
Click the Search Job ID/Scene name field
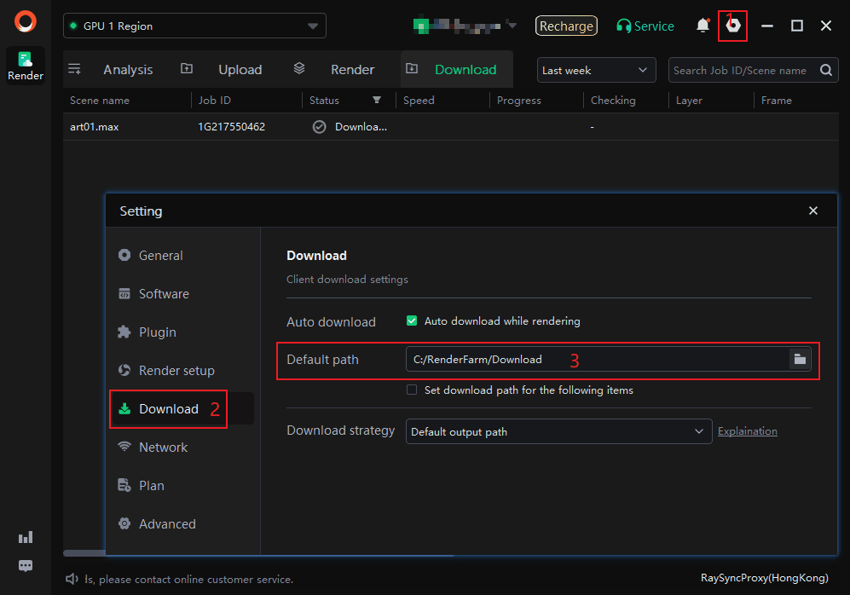(740, 71)
